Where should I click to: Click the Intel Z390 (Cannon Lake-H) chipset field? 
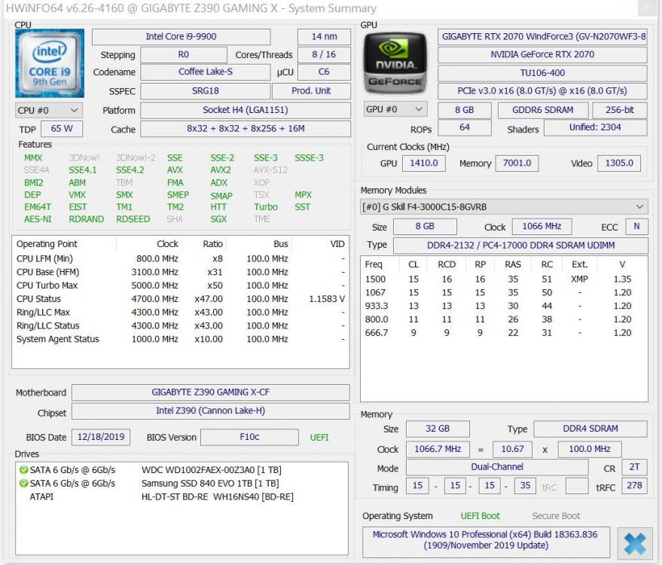[x=211, y=411]
